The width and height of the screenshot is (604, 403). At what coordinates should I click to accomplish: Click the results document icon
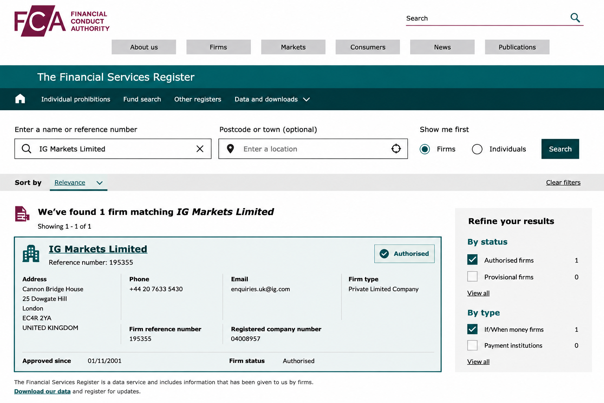(x=22, y=214)
